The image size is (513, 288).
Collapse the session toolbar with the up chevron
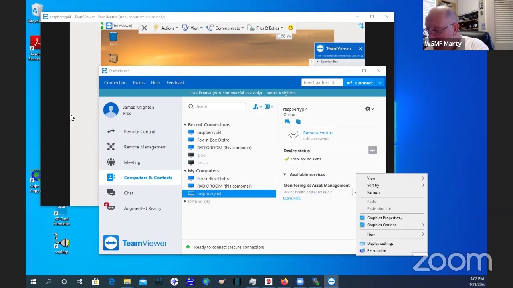coord(289,36)
